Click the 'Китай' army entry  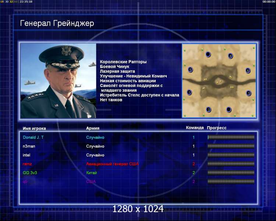pyautogui.click(x=92, y=173)
